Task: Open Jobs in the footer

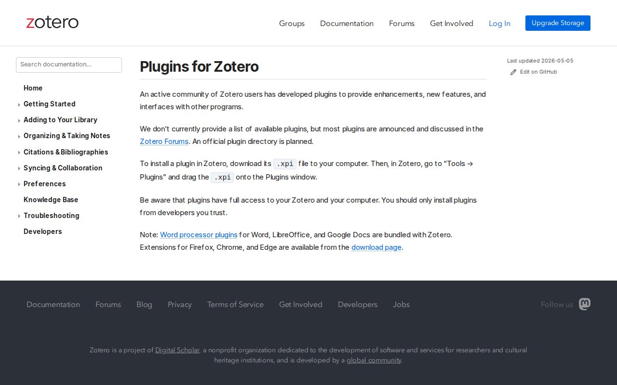Action: coord(401,305)
